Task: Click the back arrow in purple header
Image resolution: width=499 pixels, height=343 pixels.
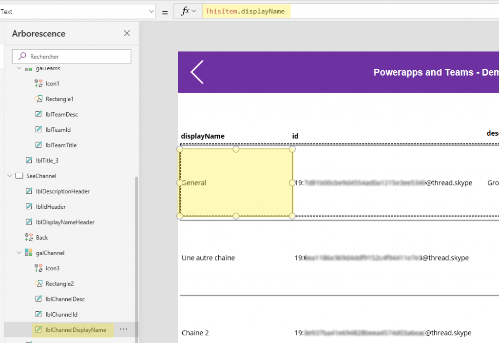Action: tap(197, 72)
